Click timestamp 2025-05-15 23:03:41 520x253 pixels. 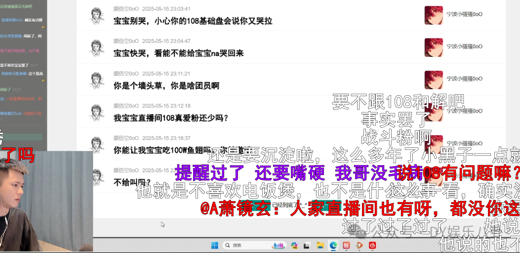[166, 9]
